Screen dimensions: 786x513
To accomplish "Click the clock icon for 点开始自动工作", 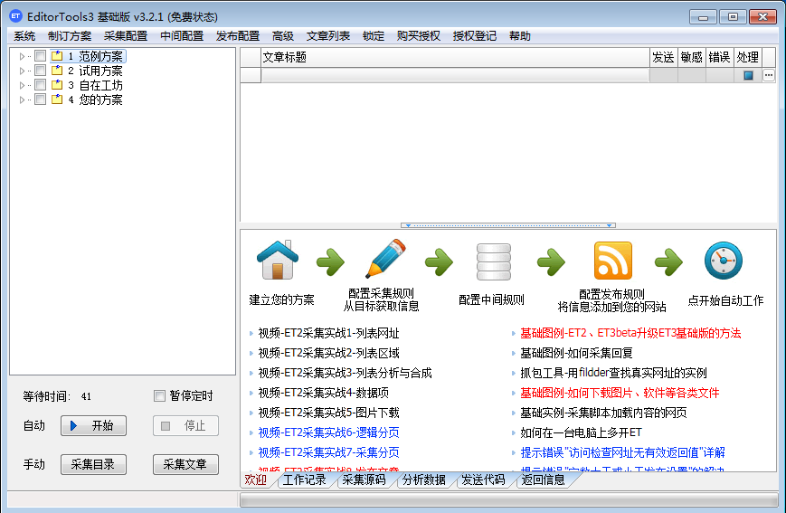I will click(x=723, y=261).
